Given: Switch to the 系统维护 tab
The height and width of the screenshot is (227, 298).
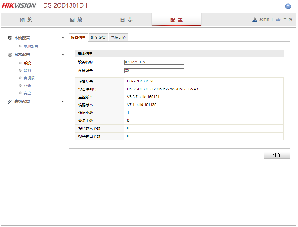Looking at the screenshot, I should coord(118,38).
